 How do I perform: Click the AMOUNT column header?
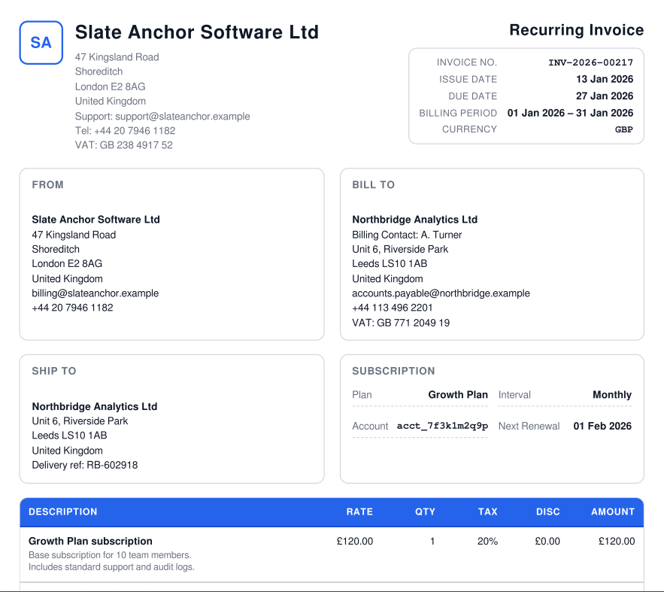point(612,512)
